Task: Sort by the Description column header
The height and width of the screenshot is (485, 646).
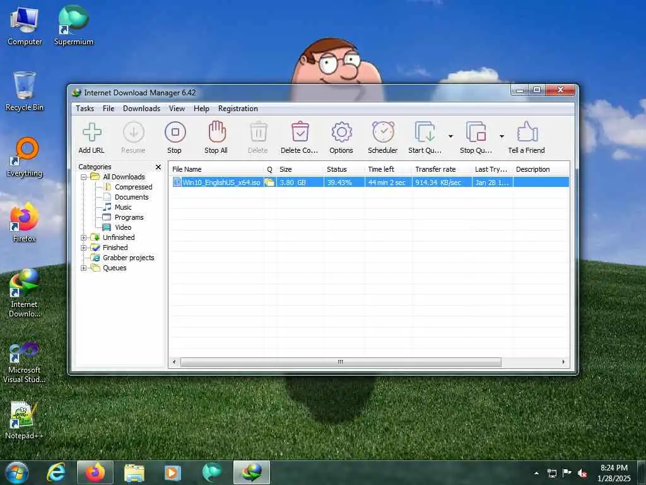Action: pos(541,169)
